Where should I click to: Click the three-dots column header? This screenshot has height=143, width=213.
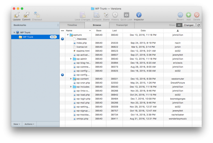[x=62, y=31]
